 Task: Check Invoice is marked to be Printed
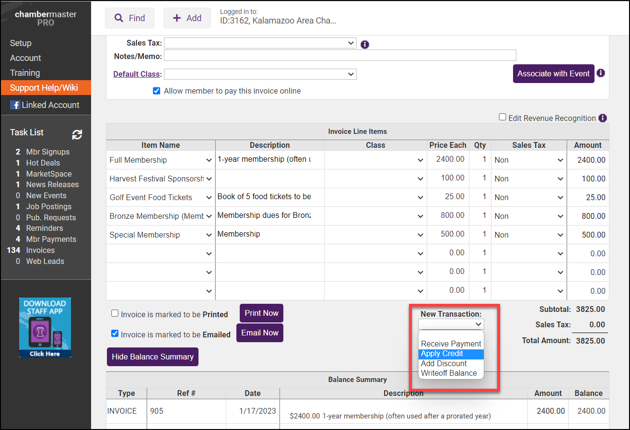[x=115, y=313]
